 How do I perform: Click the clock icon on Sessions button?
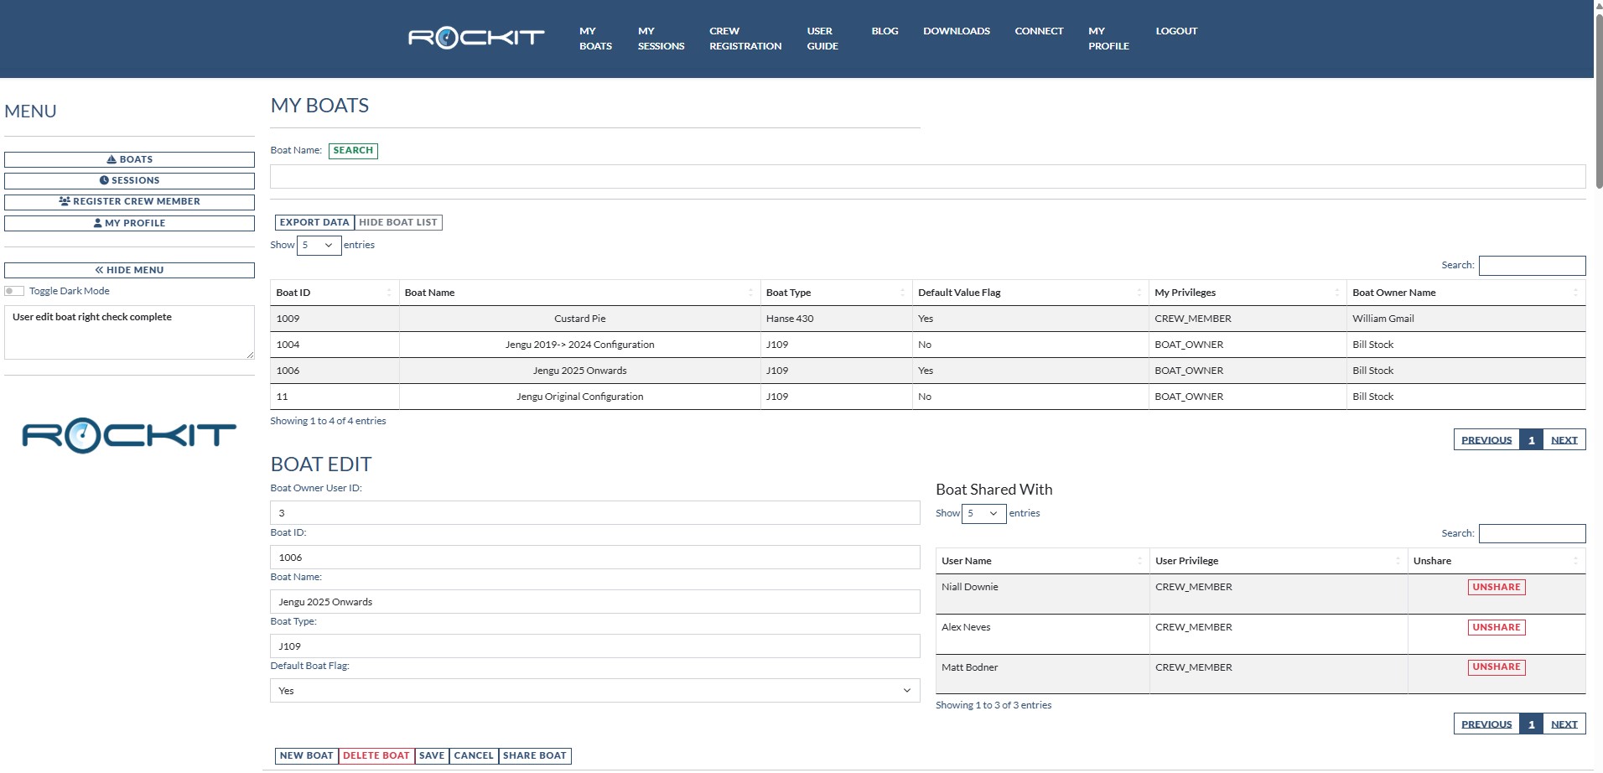(104, 180)
